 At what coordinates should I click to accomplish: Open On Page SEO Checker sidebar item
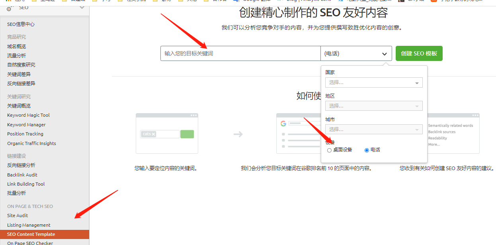pyautogui.click(x=30, y=242)
